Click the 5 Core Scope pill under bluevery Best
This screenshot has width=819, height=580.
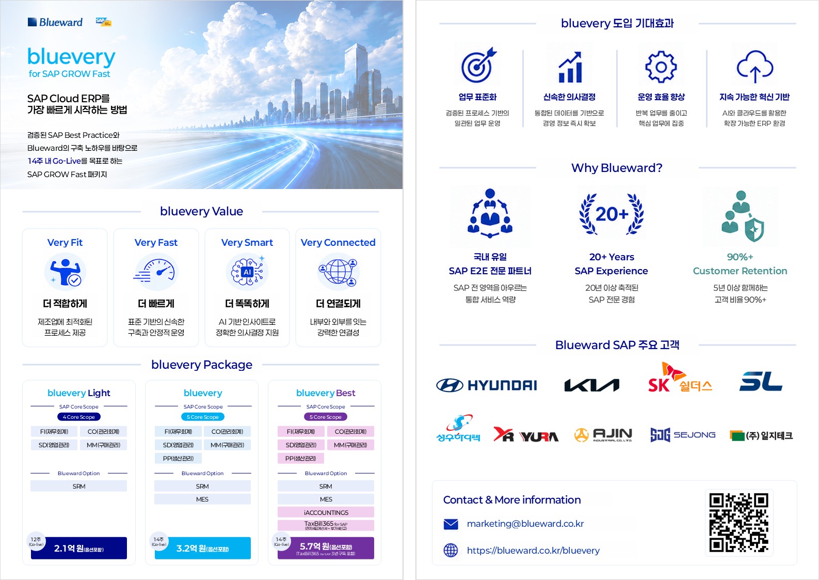coord(326,417)
